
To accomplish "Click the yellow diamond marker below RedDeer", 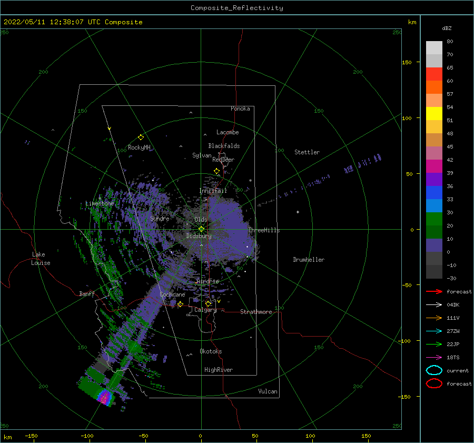I will [217, 171].
